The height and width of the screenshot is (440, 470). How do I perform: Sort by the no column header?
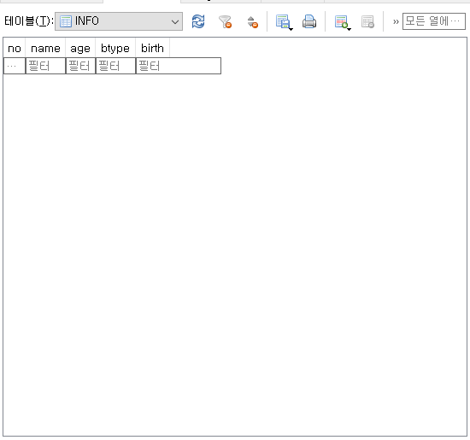click(x=15, y=48)
